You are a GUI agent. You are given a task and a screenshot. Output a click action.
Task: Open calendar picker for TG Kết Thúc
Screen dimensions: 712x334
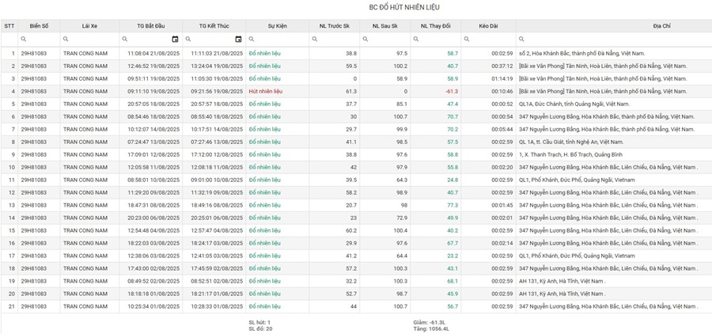point(238,39)
